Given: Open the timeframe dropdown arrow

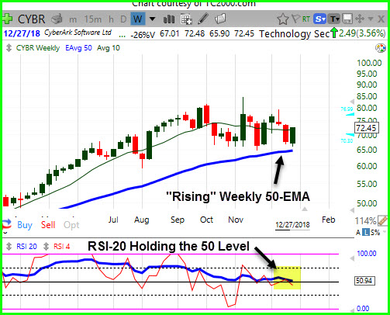Looking at the screenshot, I should (152, 19).
